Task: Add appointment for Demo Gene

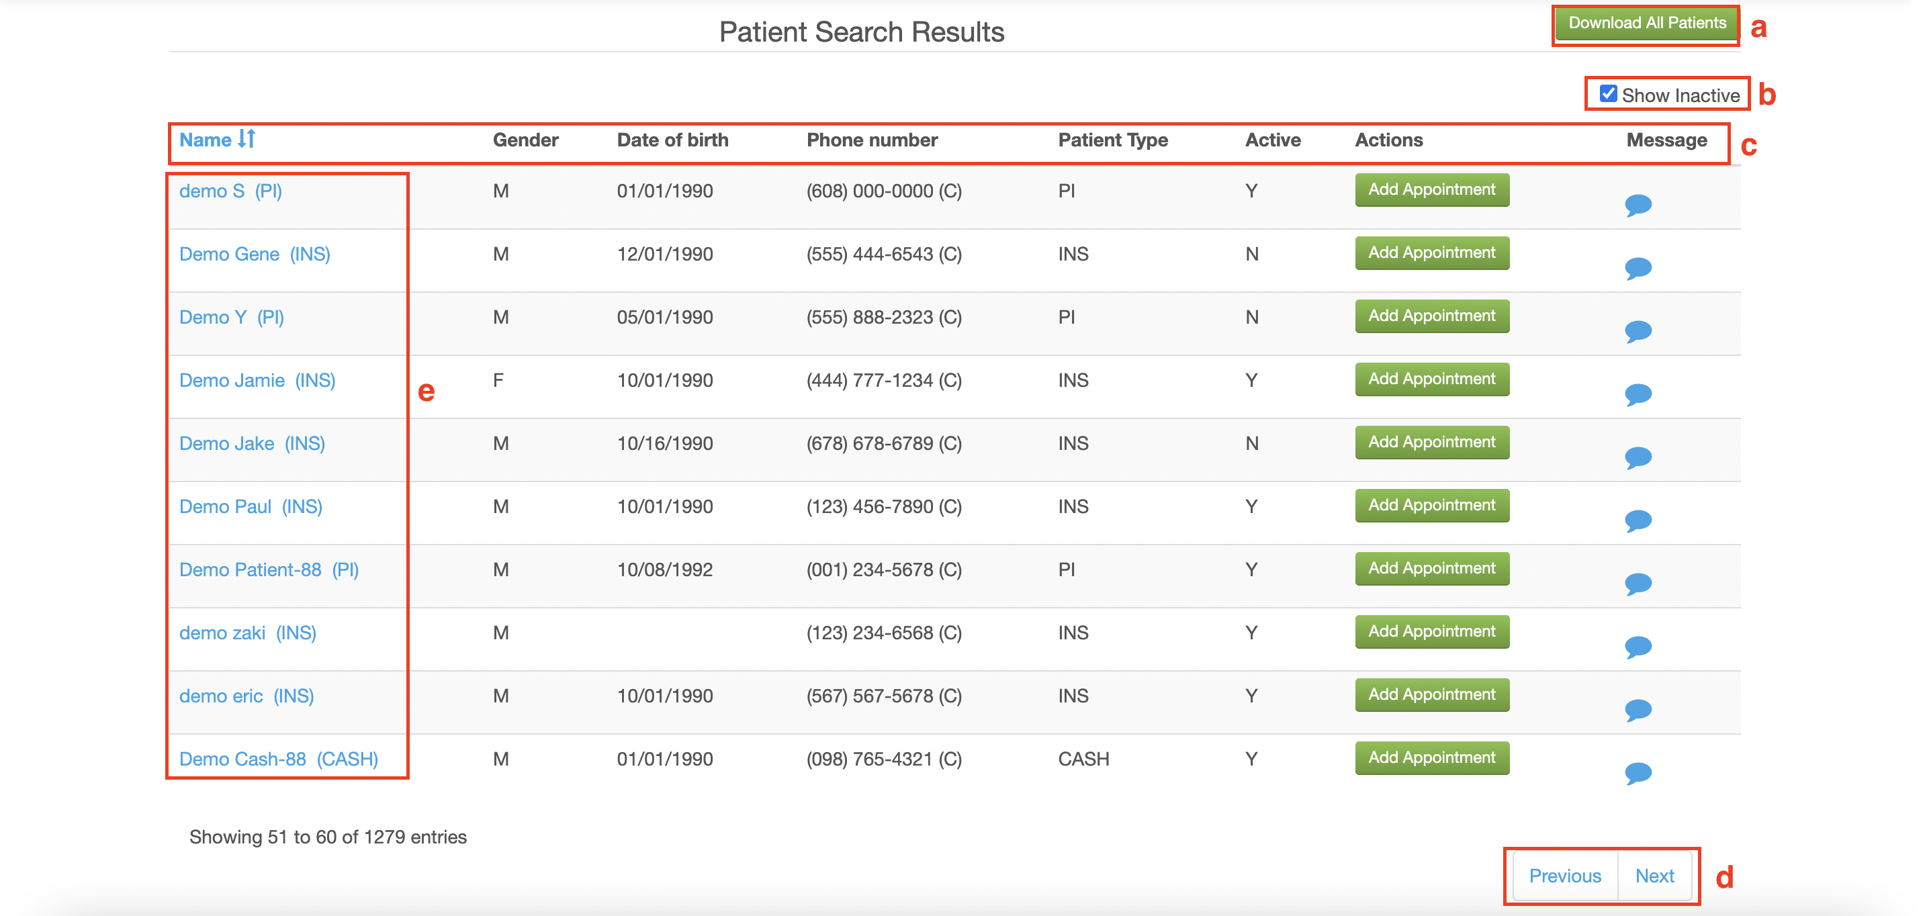Action: (1432, 253)
